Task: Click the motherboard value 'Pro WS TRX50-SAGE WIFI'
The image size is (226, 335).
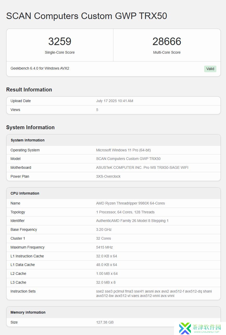Action: (166, 167)
